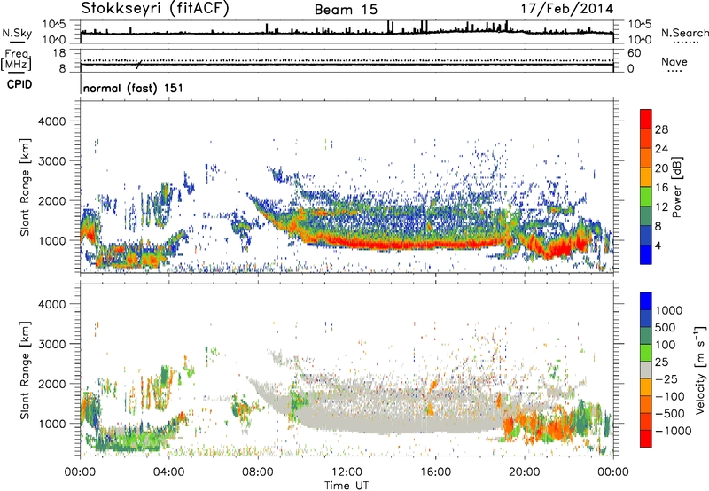Click the "normal (fast) 151" mode text

[133, 88]
